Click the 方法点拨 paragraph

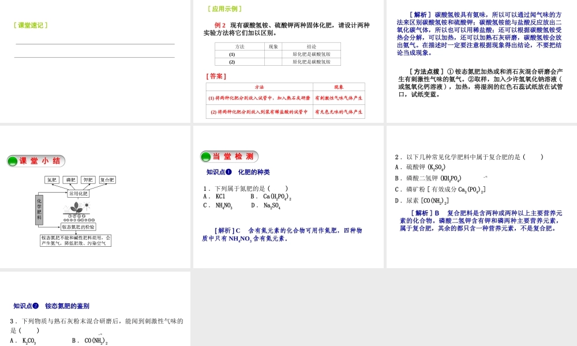(x=480, y=82)
